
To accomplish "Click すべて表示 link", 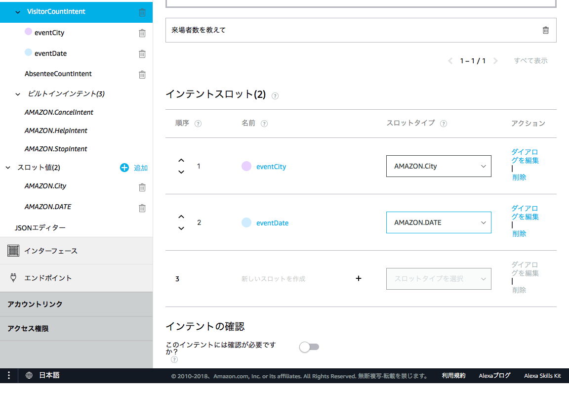I will click(x=530, y=61).
